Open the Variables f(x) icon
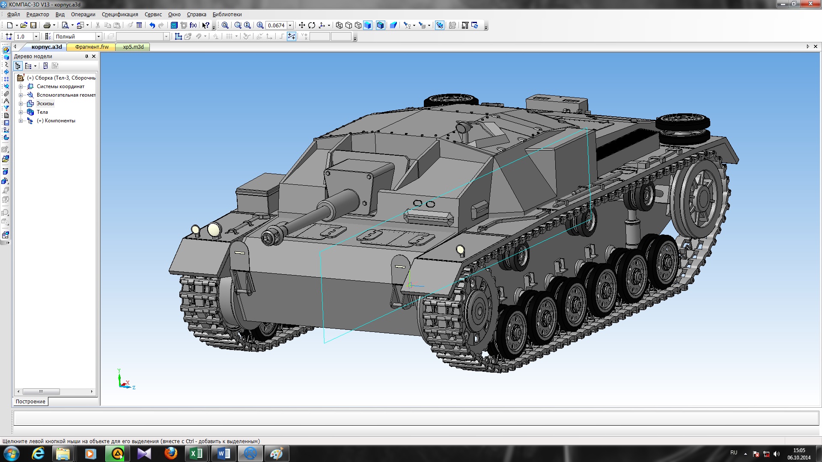The height and width of the screenshot is (462, 822). point(193,25)
